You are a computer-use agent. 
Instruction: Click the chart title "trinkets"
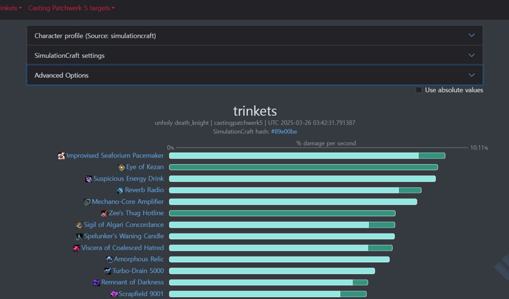point(255,111)
